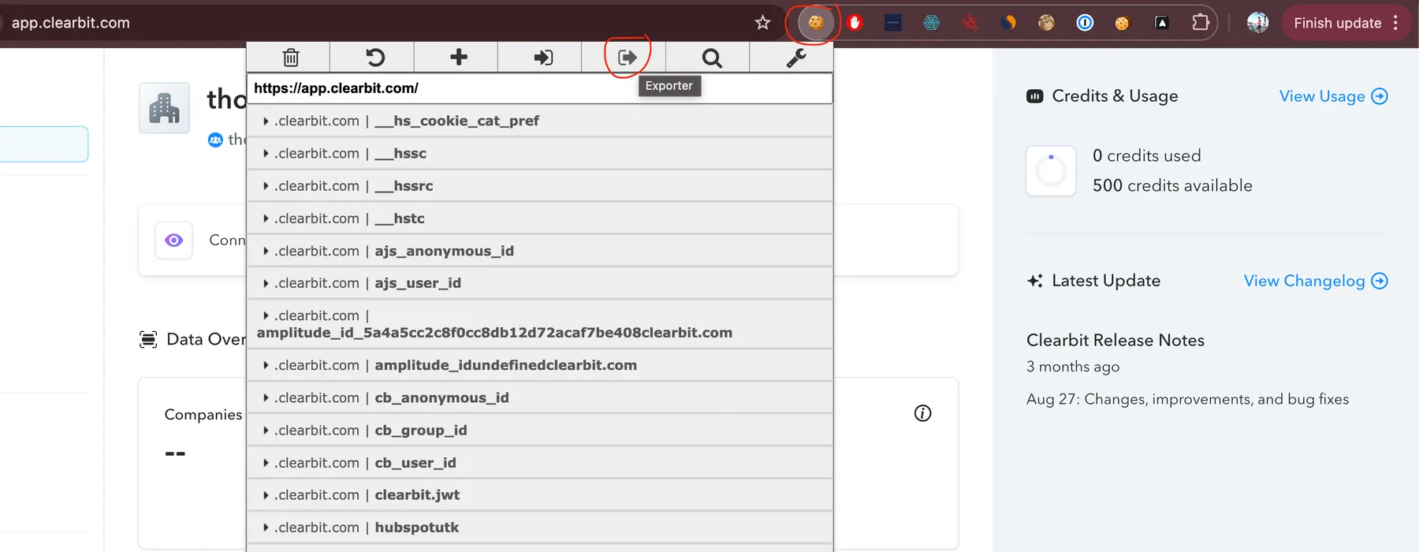Expand the __hssrc cookie row
Viewport: 1419px width, 552px height.
pos(540,185)
